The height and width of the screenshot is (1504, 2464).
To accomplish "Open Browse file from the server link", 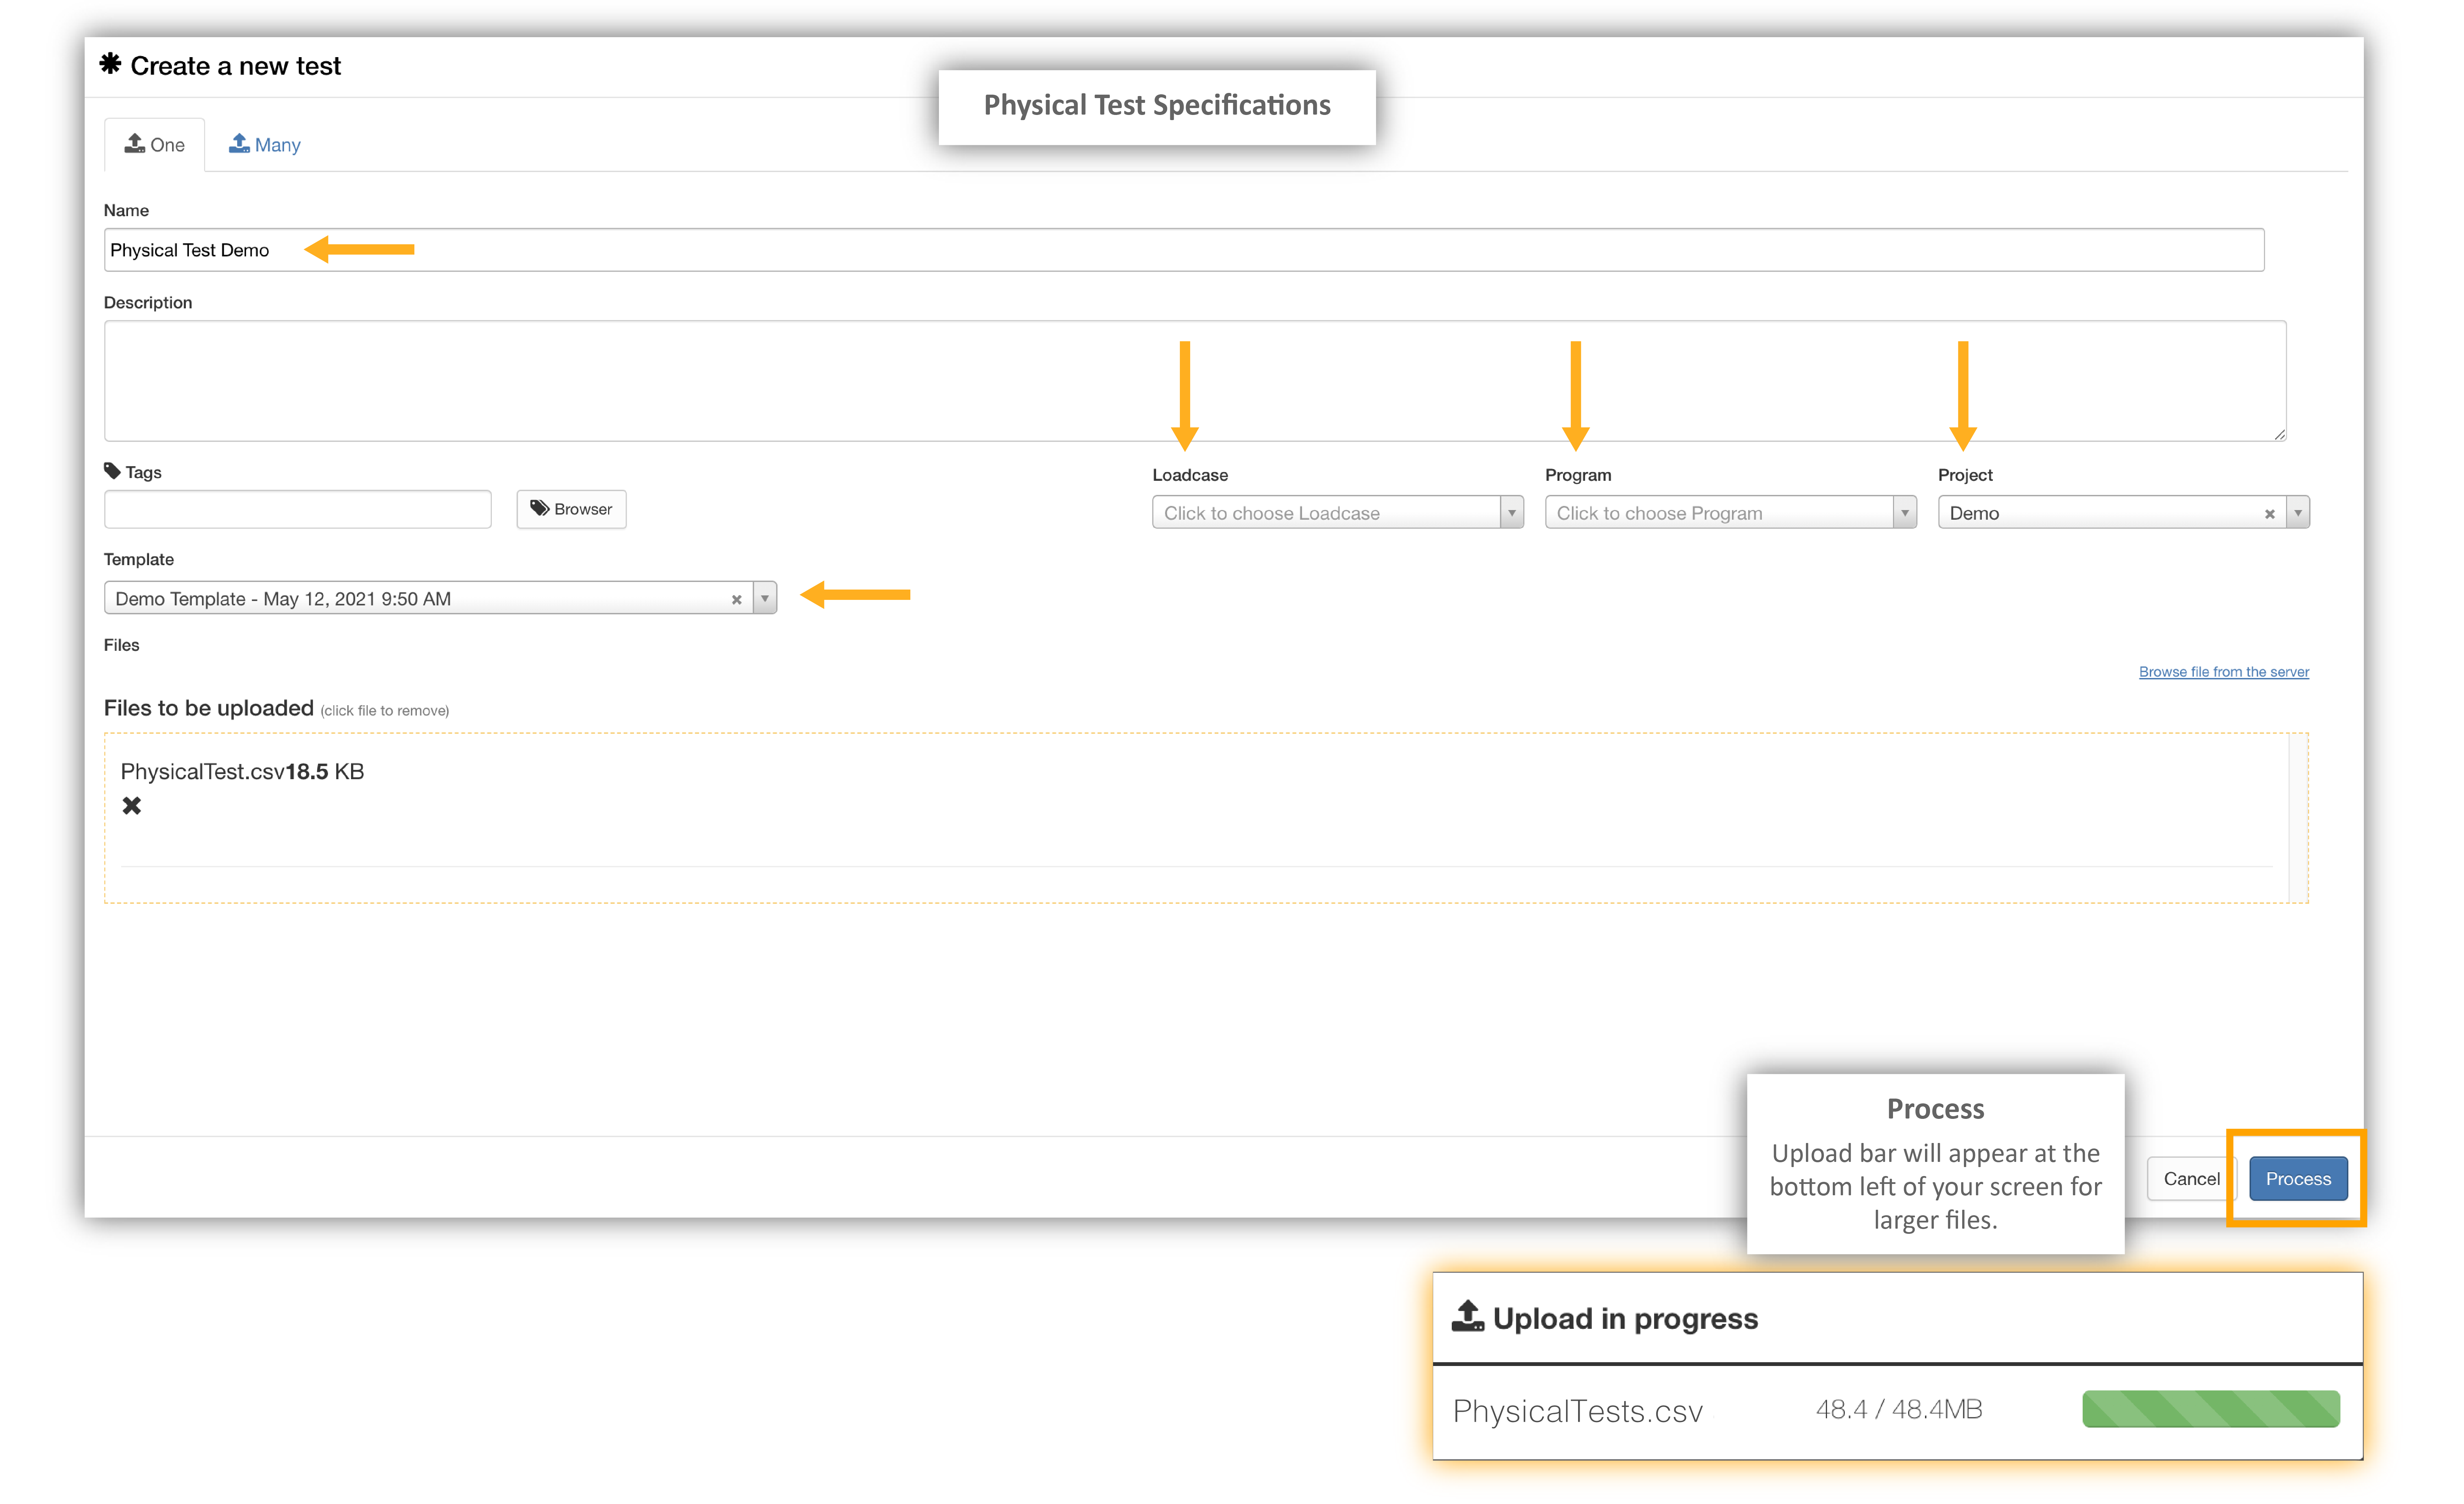I will coord(2224,672).
